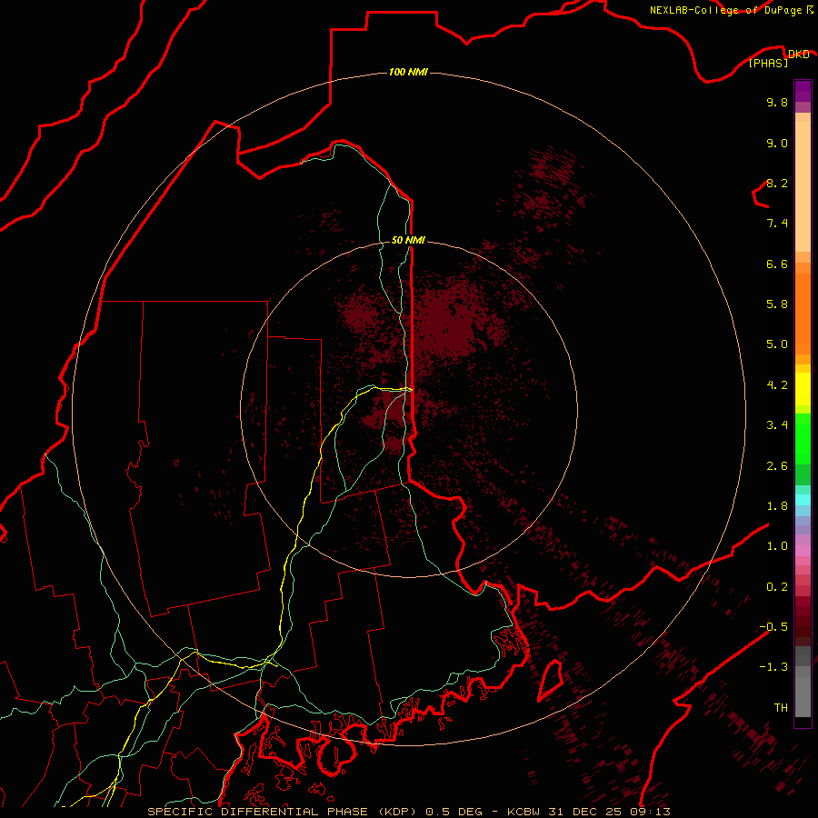Click the [PHAS] units label
The image size is (818, 818).
click(x=768, y=63)
